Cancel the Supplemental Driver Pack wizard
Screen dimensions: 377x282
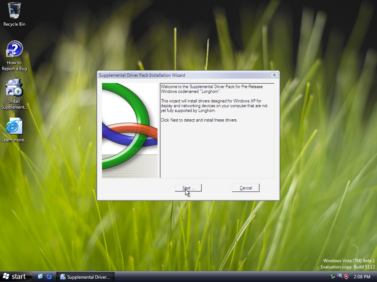click(x=246, y=188)
